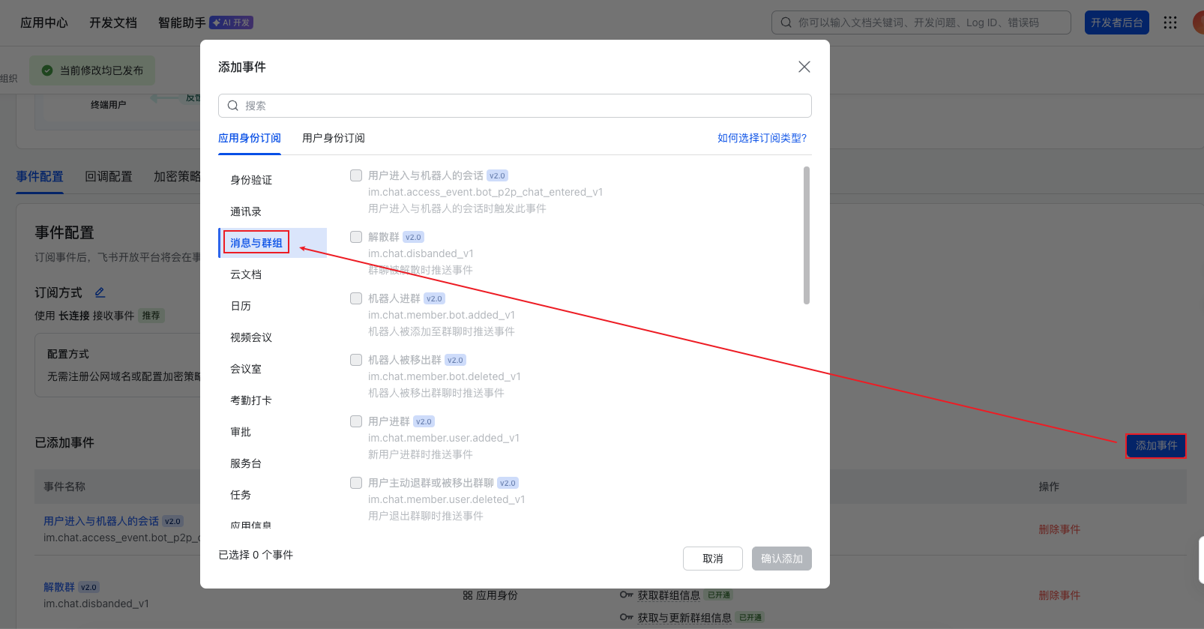Viewport: 1204px width, 629px height.
Task: Open 如何选择订阅类型? help link
Action: click(x=762, y=138)
